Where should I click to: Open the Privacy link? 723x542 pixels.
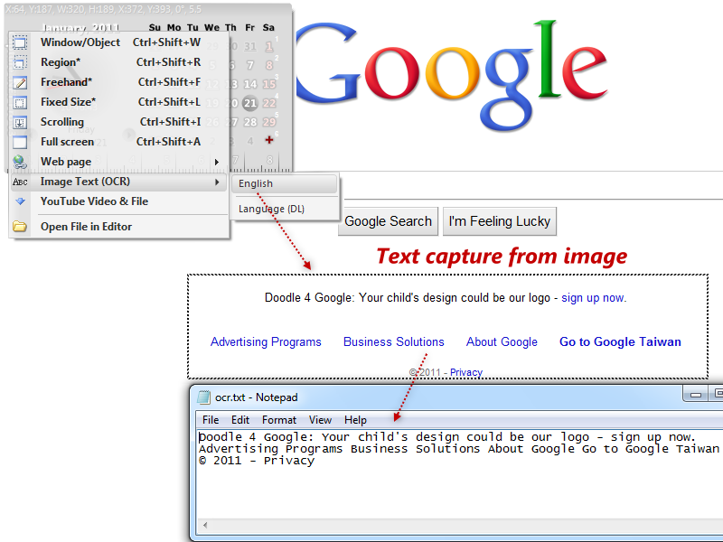(466, 372)
